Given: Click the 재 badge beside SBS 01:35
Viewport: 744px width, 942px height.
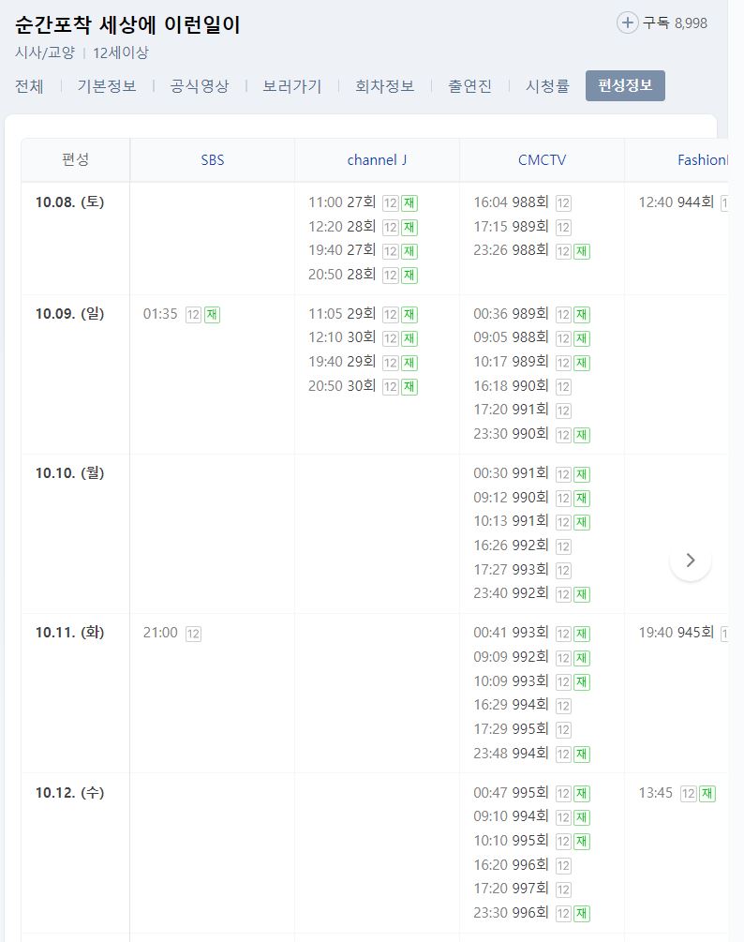Looking at the screenshot, I should [212, 315].
